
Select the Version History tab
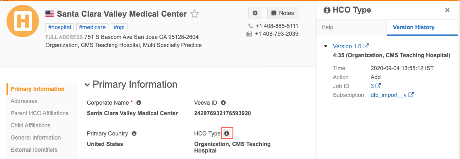414,27
